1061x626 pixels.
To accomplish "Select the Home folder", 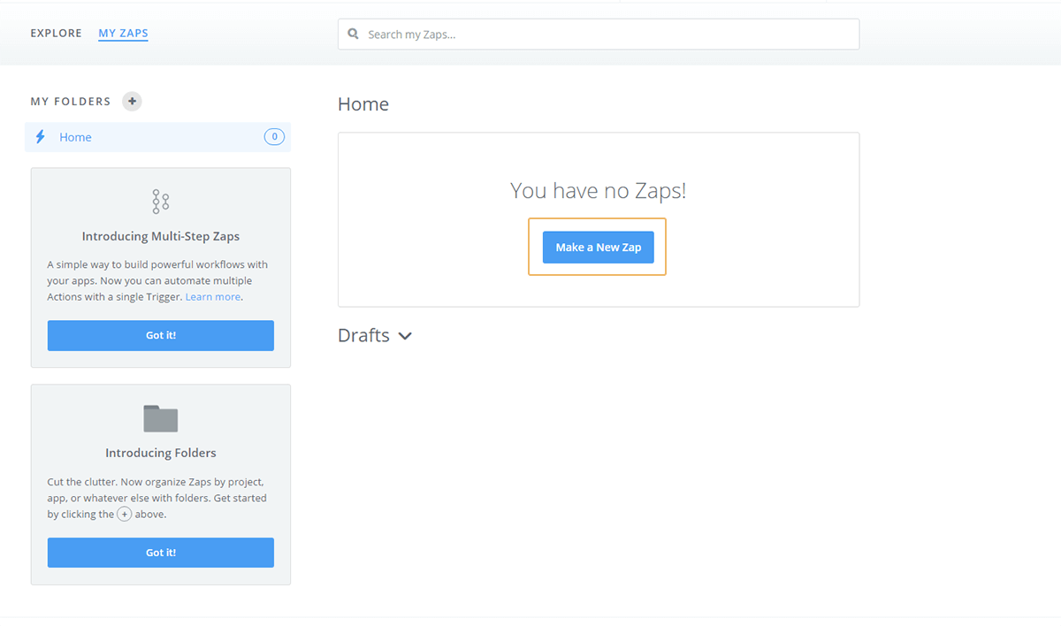I will [x=157, y=137].
